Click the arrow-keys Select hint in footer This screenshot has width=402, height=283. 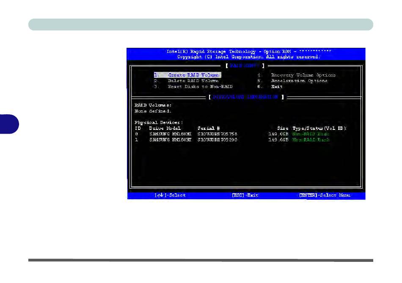170,195
